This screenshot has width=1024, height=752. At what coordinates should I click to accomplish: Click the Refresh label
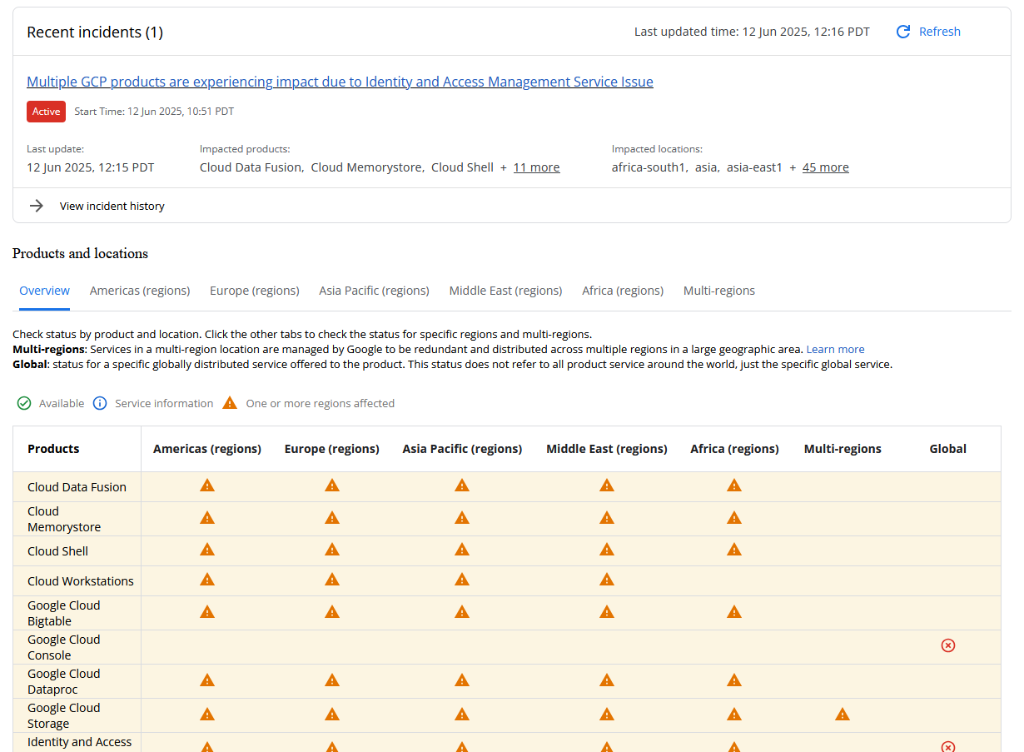pos(940,32)
